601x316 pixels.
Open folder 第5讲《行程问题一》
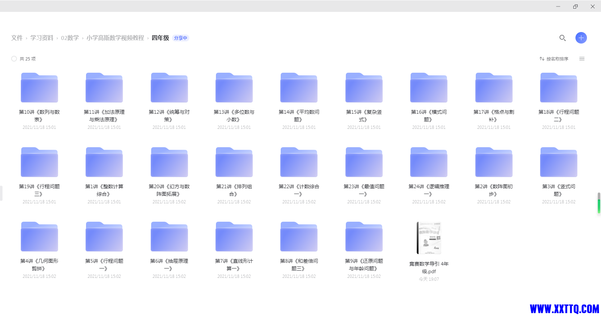pyautogui.click(x=104, y=236)
